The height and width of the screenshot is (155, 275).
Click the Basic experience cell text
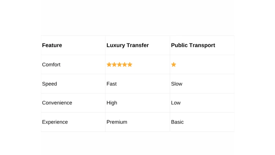(177, 122)
